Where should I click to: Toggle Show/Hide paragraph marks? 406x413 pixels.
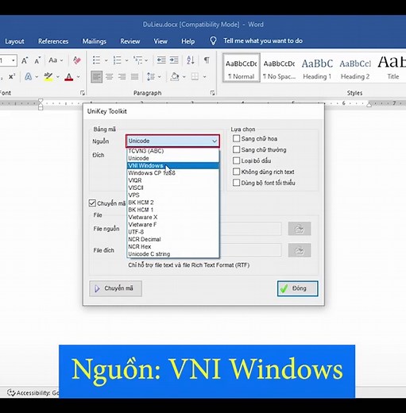click(x=207, y=60)
